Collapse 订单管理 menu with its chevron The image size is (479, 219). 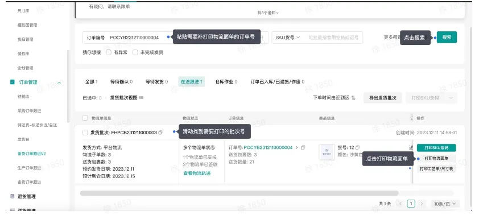tap(59, 82)
